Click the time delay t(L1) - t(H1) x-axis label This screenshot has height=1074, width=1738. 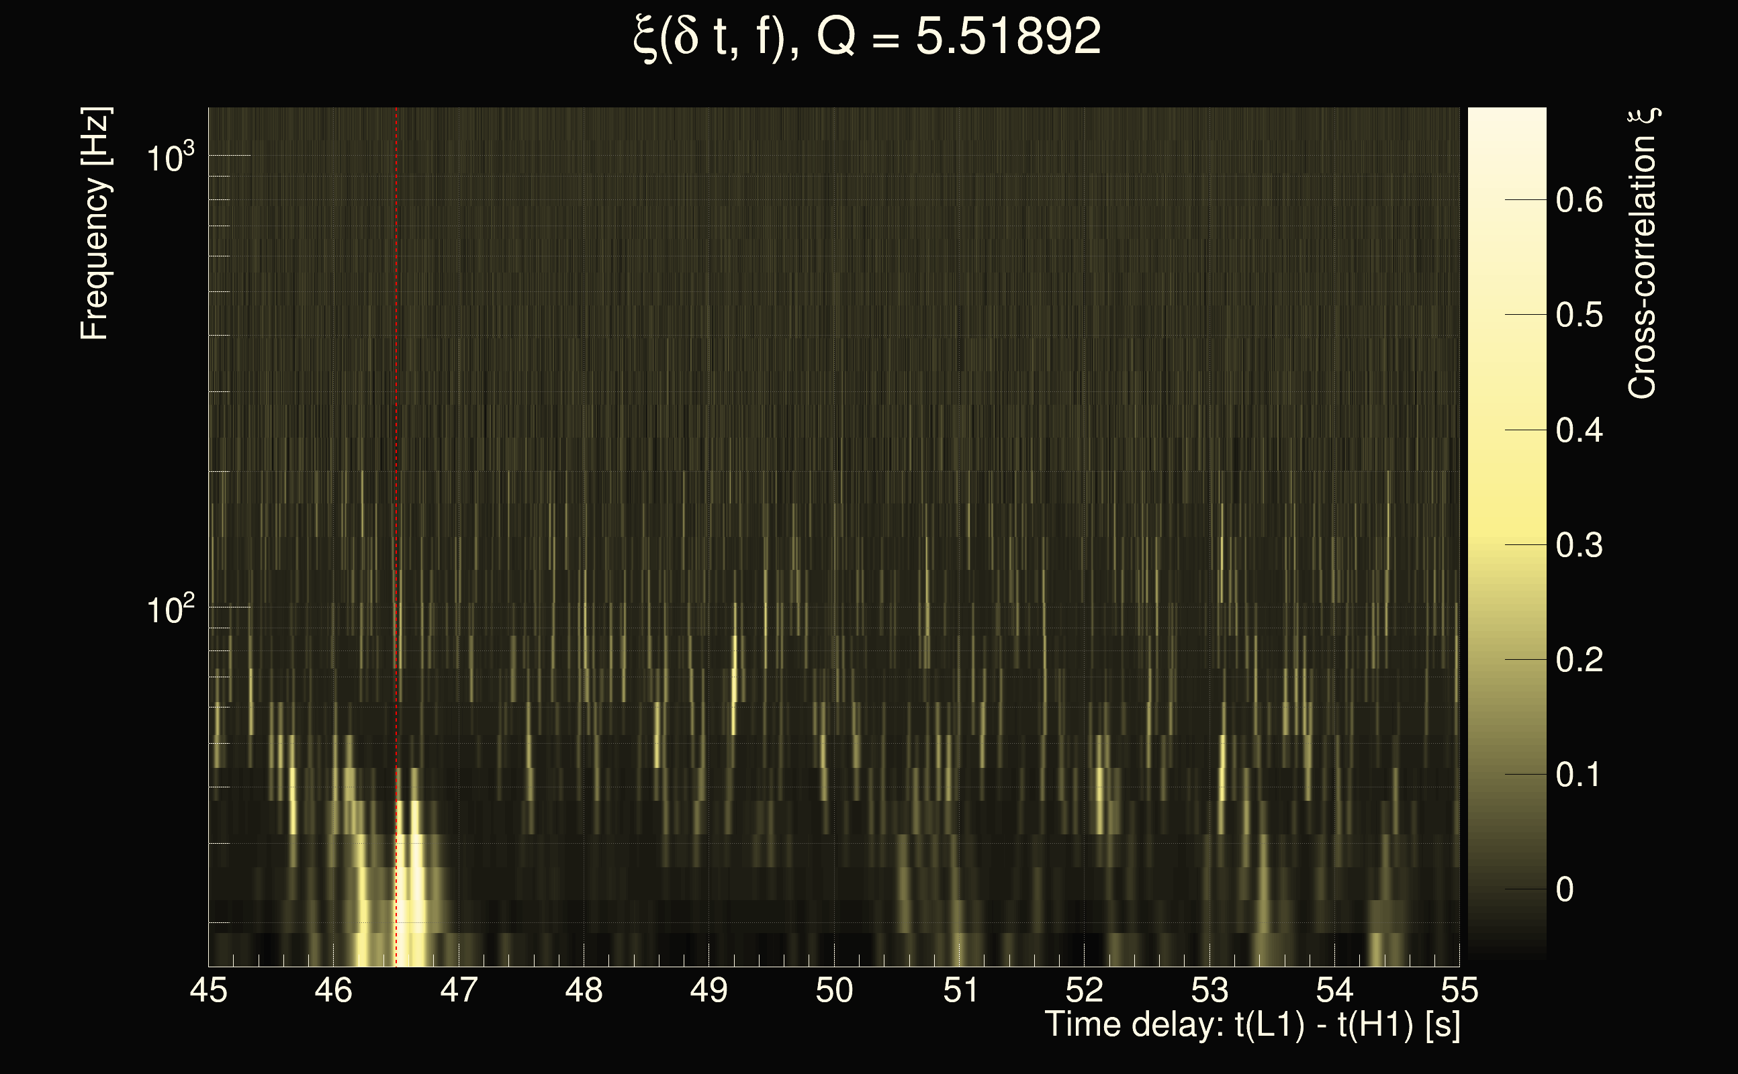[1252, 1025]
